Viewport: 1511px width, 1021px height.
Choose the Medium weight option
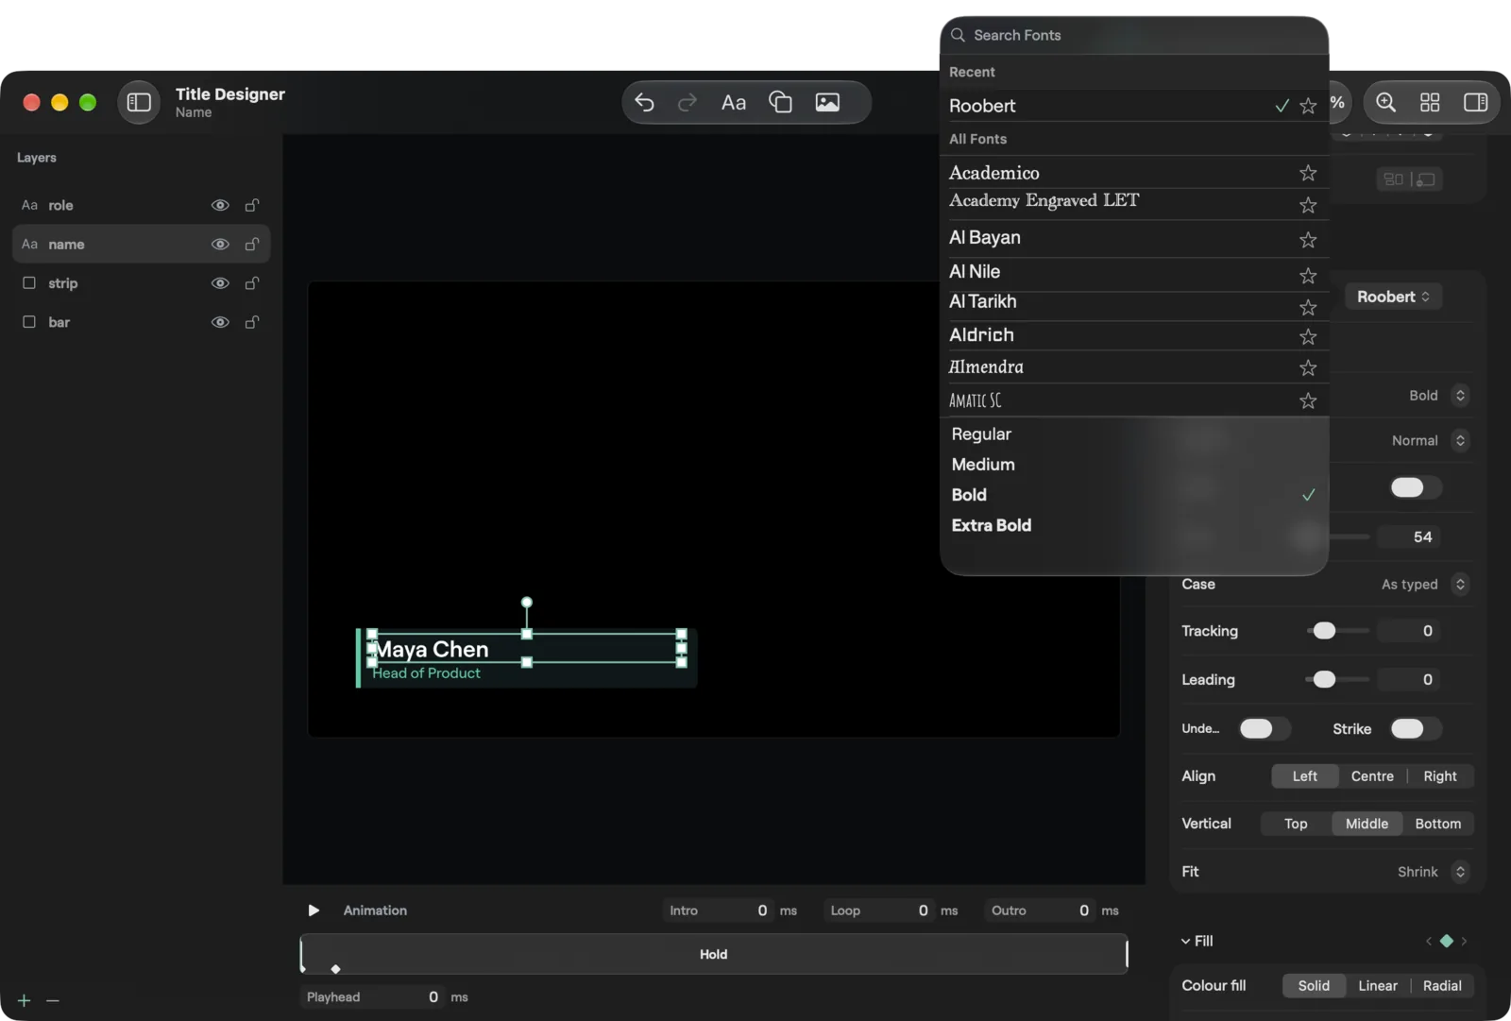pyautogui.click(x=1133, y=465)
